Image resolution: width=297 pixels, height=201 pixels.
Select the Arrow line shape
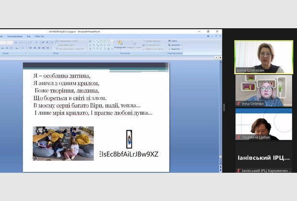coord(97,41)
